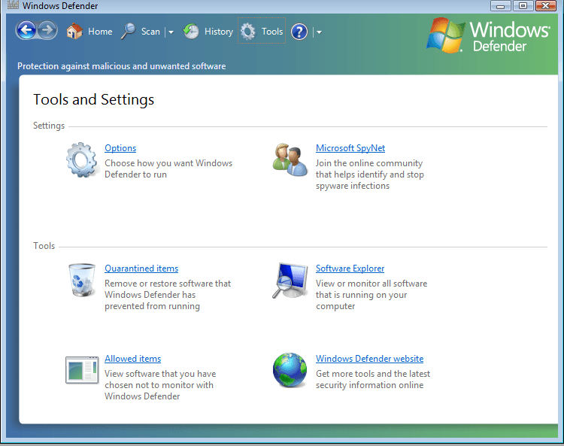Click the Windows Defender website globe icon

click(x=290, y=370)
